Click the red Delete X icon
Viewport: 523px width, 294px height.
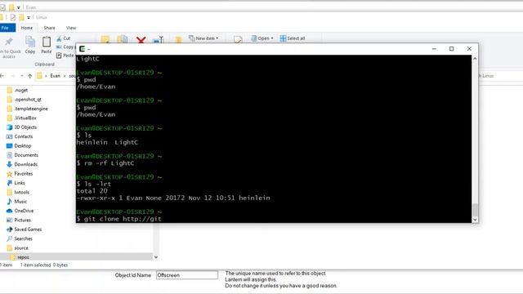(141, 40)
